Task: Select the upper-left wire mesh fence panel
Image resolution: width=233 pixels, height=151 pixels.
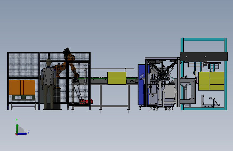Action: pyautogui.click(x=23, y=65)
